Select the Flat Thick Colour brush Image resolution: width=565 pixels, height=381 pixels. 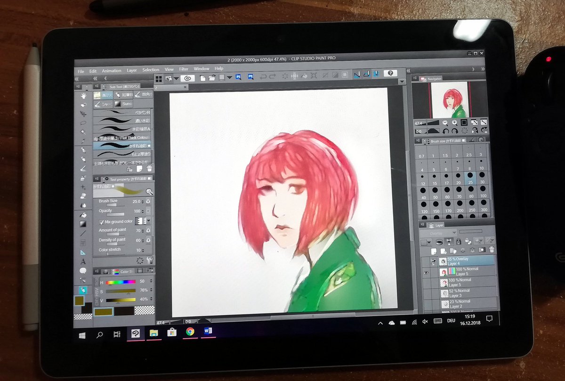click(121, 137)
